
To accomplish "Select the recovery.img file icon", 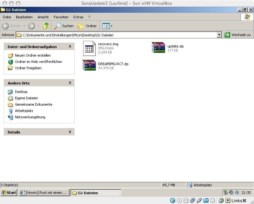I will click(89, 48).
